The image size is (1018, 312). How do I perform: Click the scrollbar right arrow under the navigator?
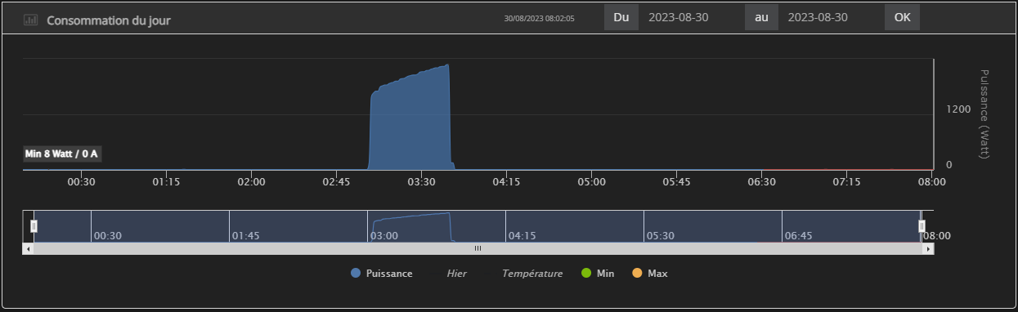pyautogui.click(x=928, y=248)
